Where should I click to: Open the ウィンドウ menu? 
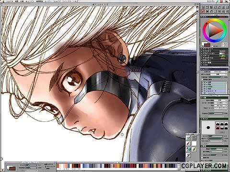click(x=67, y=1)
